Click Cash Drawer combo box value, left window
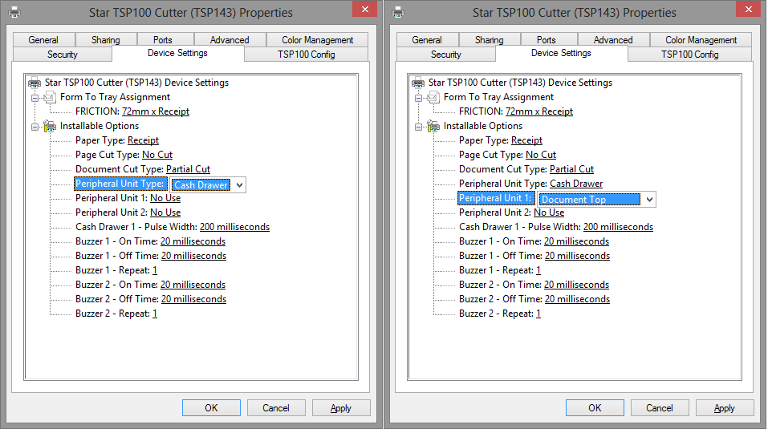Viewport: 768px width, 429px height. coord(201,185)
